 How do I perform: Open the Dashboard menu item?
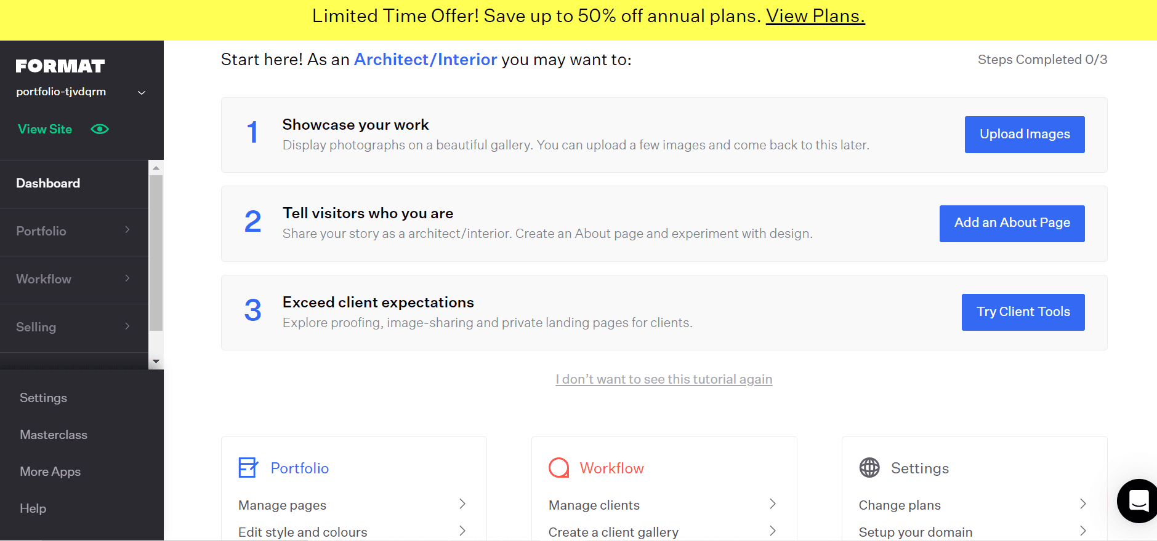[48, 183]
